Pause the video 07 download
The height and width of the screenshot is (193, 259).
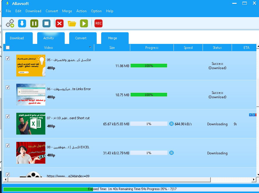point(172,124)
